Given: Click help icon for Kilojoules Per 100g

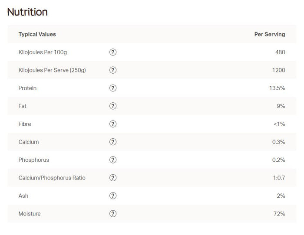Looking at the screenshot, I should [x=113, y=52].
